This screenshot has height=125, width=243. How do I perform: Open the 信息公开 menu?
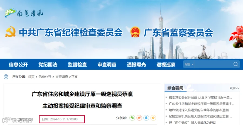coord(18,65)
